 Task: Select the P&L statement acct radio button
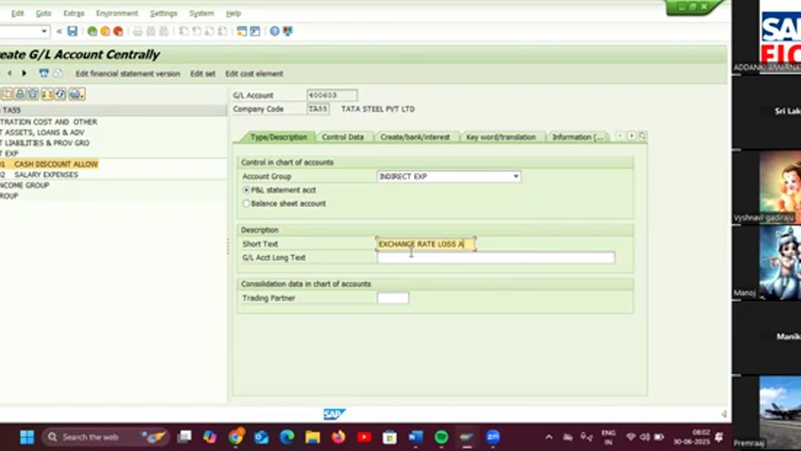coord(246,190)
